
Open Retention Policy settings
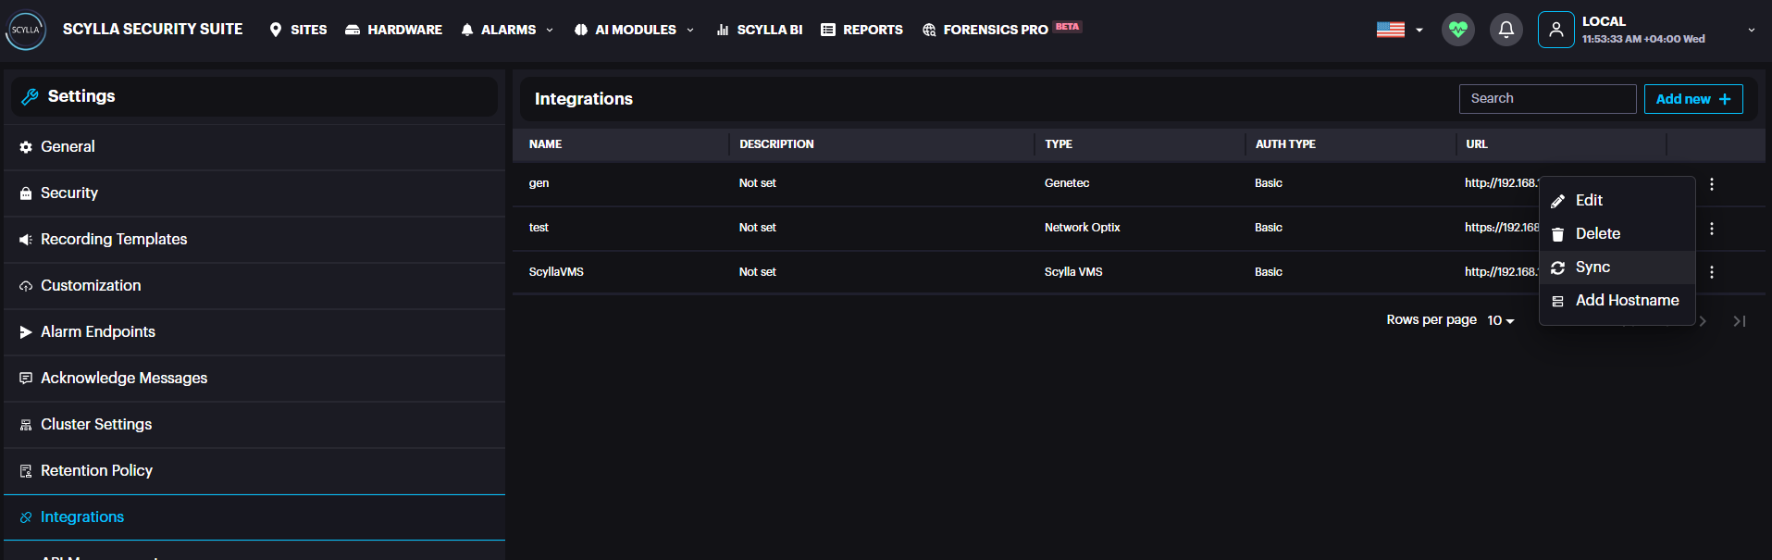tap(96, 471)
